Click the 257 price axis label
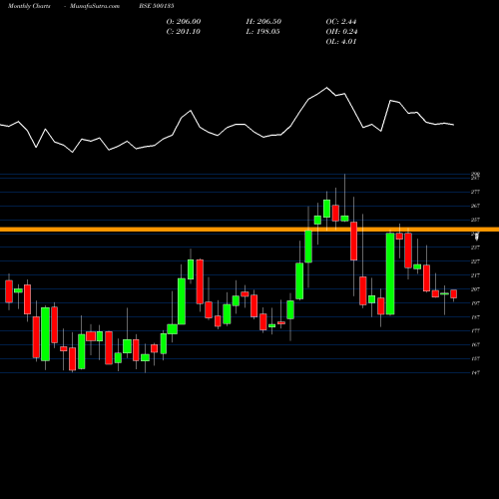The height and width of the screenshot is (499, 499). (x=475, y=220)
